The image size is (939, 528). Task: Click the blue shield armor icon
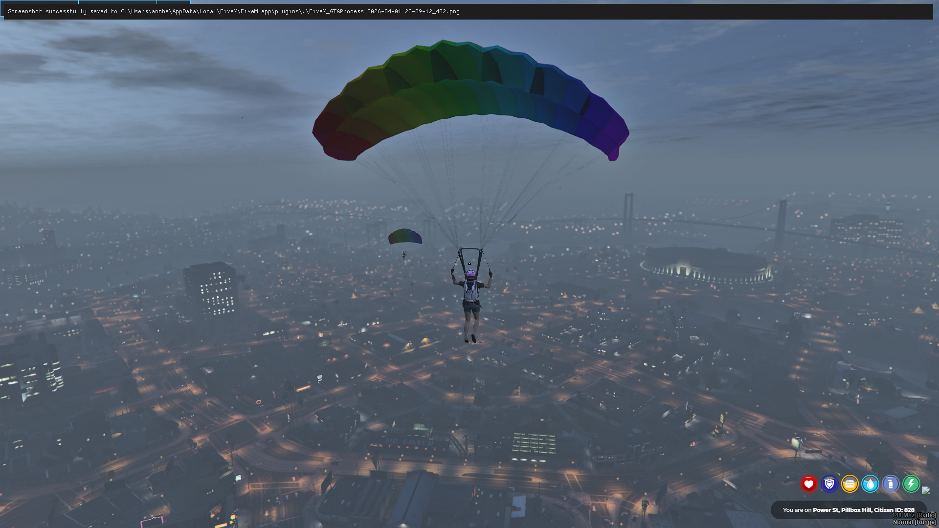click(x=829, y=484)
